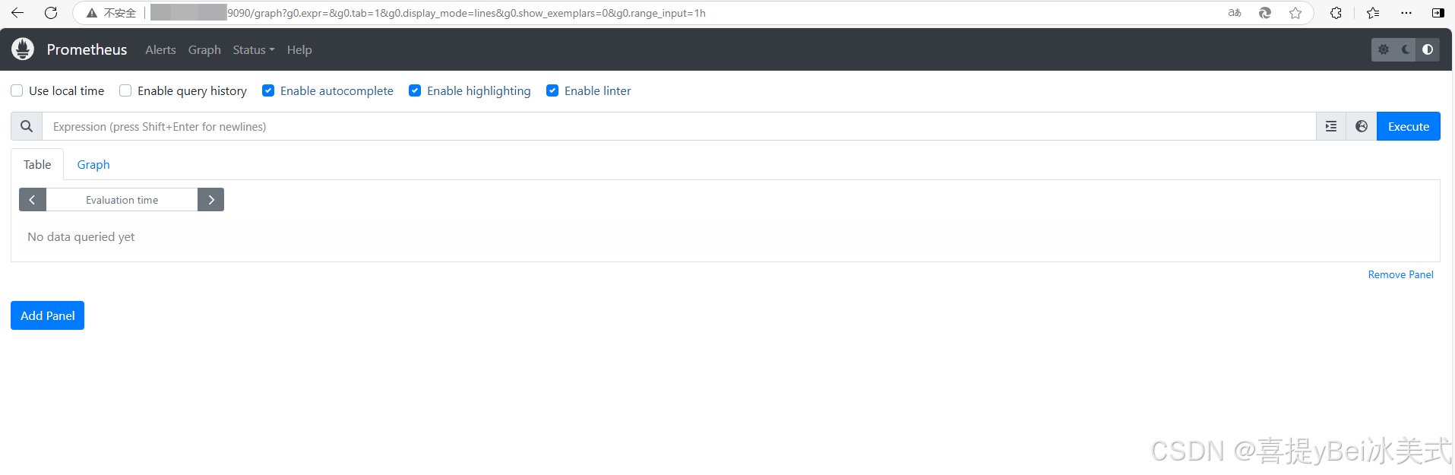
Task: Run the query with Execute
Action: pos(1409,126)
